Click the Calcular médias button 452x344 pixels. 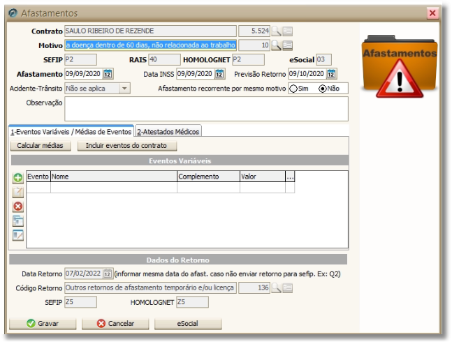(x=41, y=146)
